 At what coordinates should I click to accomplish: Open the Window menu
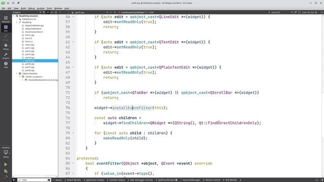pyautogui.click(x=58, y=9)
